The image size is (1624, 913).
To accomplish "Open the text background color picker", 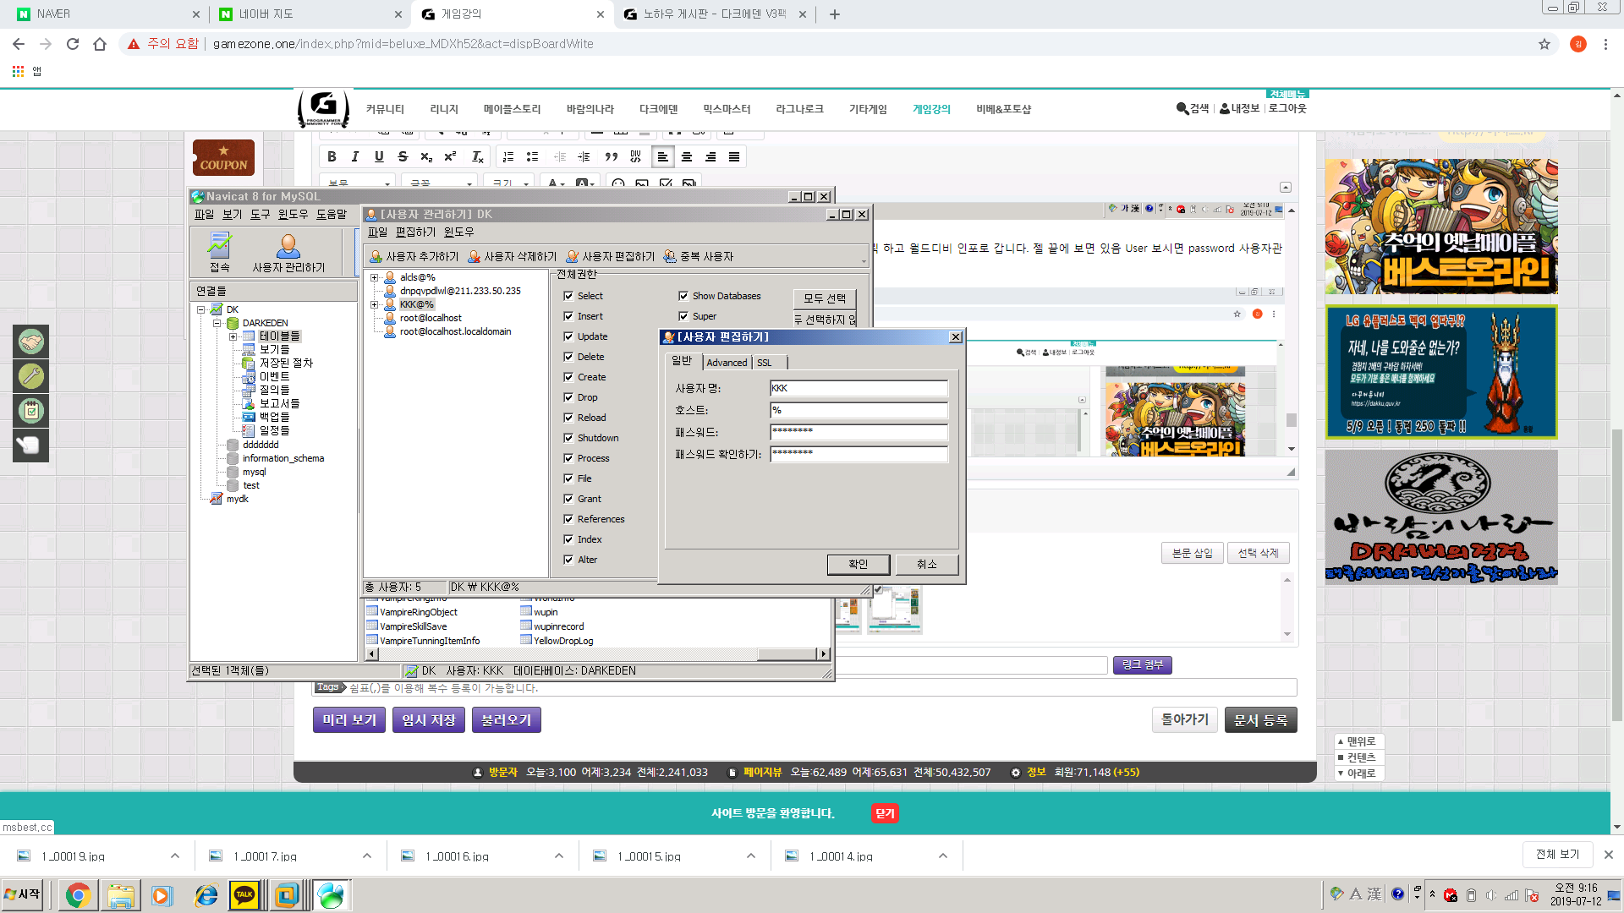I will [x=585, y=183].
